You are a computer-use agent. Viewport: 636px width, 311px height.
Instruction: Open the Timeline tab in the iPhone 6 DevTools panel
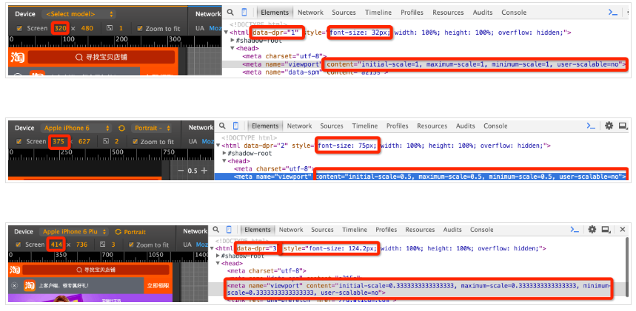pos(365,126)
